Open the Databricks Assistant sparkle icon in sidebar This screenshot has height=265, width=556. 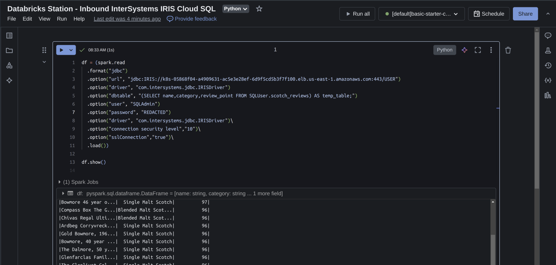[x=9, y=80]
